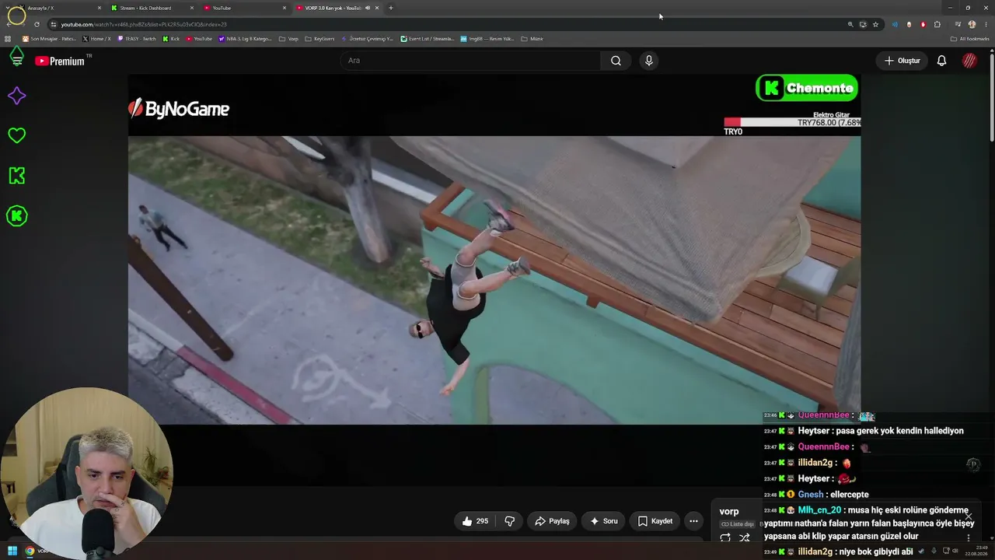Open the media control toolbar icon
The width and height of the screenshot is (995, 560).
[958, 24]
